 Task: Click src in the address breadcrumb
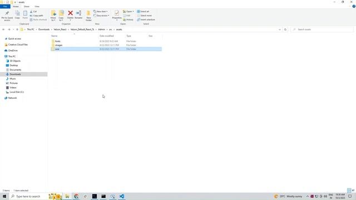111,29
